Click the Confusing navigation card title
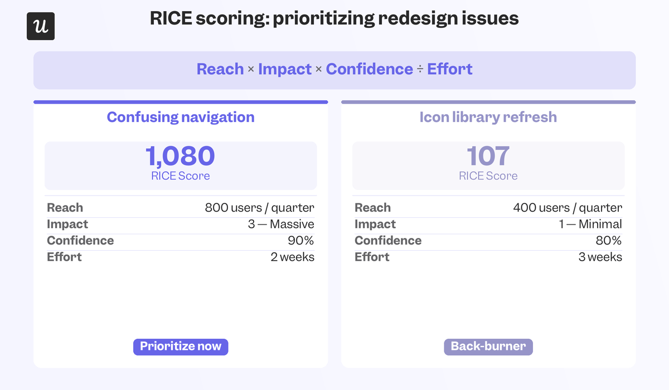 click(181, 117)
